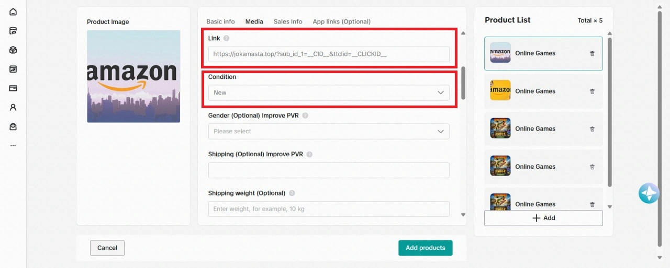Image resolution: width=670 pixels, height=268 pixels.
Task: Switch to the Sales Info tab
Action: [288, 21]
